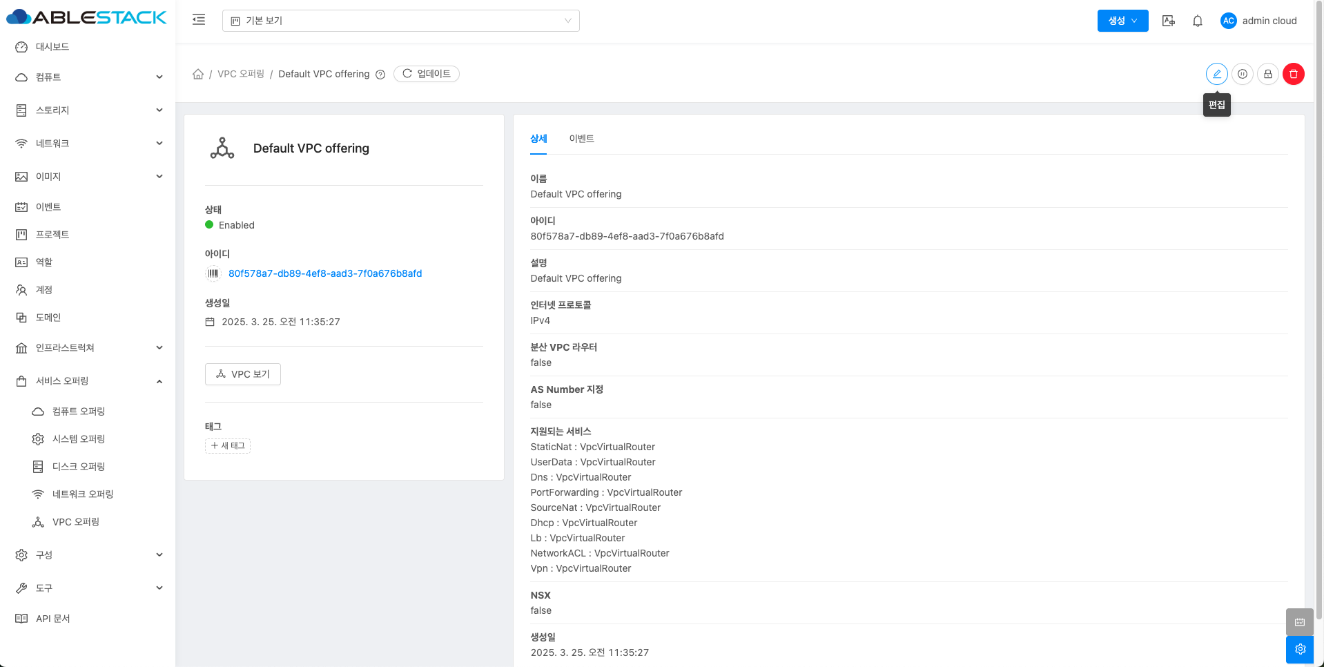1324x667 pixels.
Task: Click the lock access icon in header
Action: [1267, 74]
